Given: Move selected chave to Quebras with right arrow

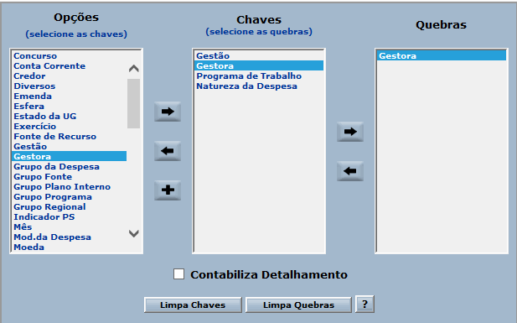Looking at the screenshot, I should [350, 132].
